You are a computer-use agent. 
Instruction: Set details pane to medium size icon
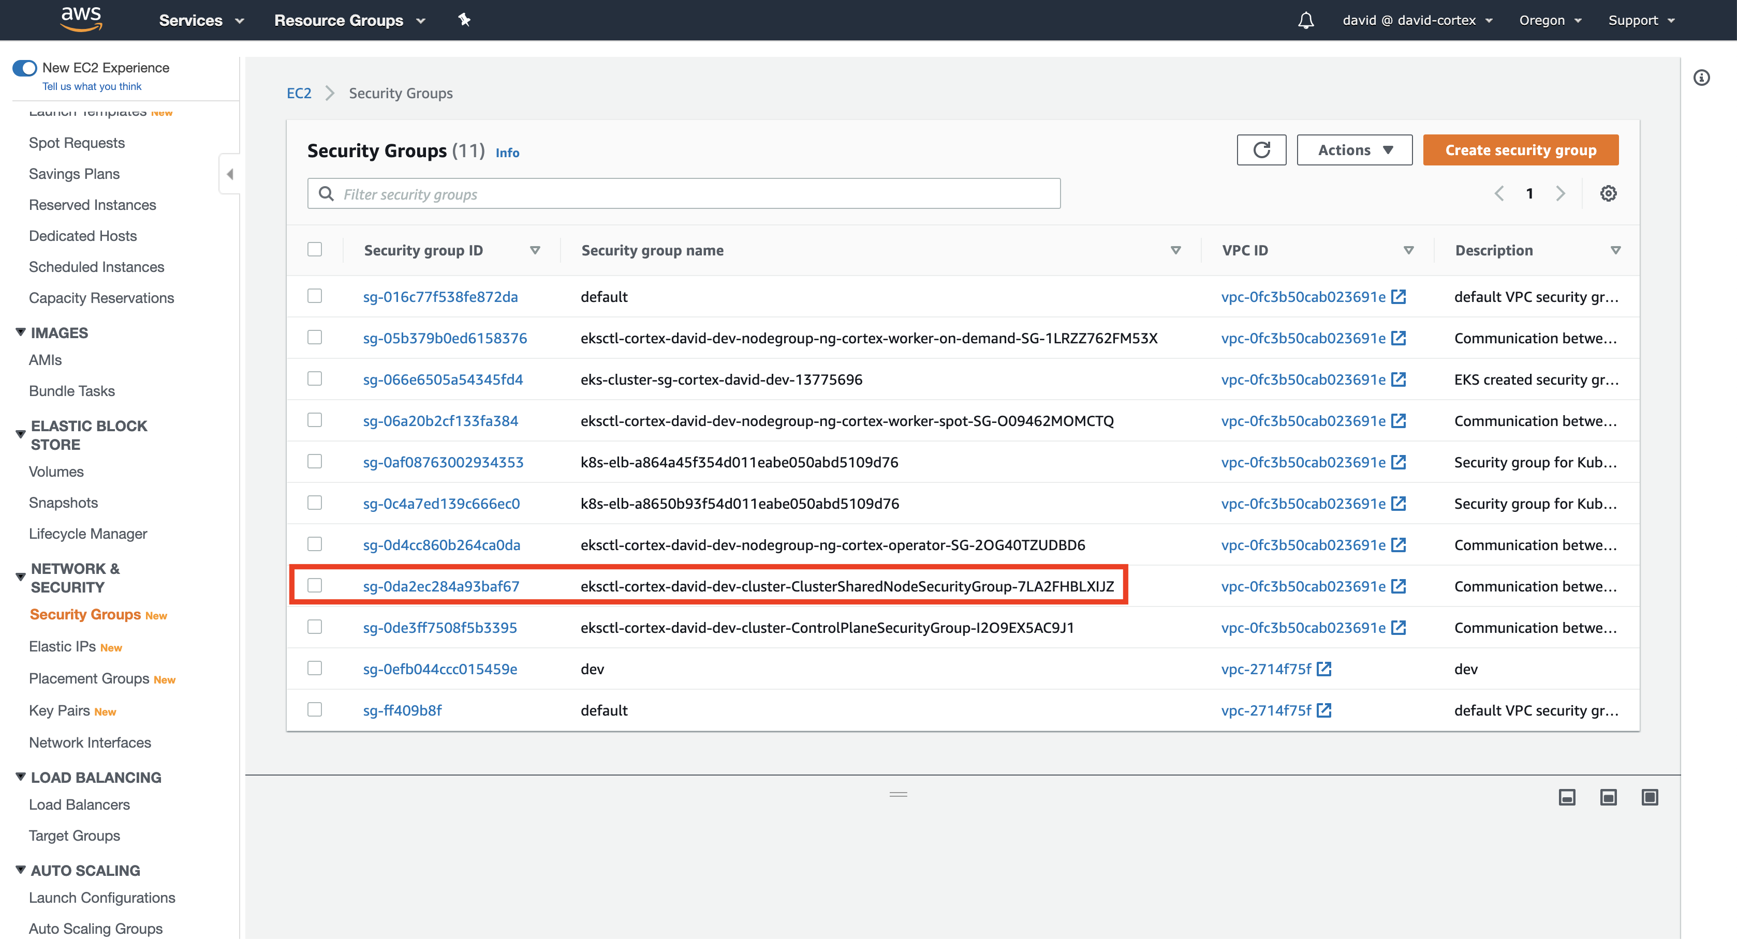(x=1608, y=798)
